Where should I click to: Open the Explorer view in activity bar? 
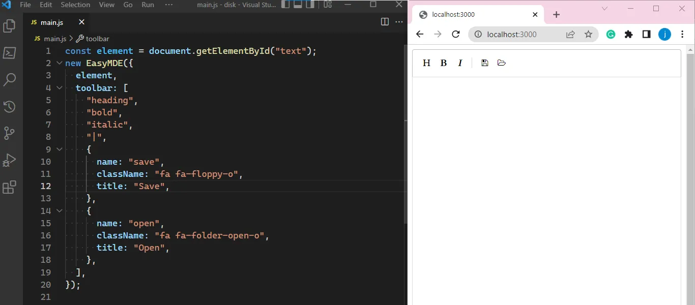[9, 26]
